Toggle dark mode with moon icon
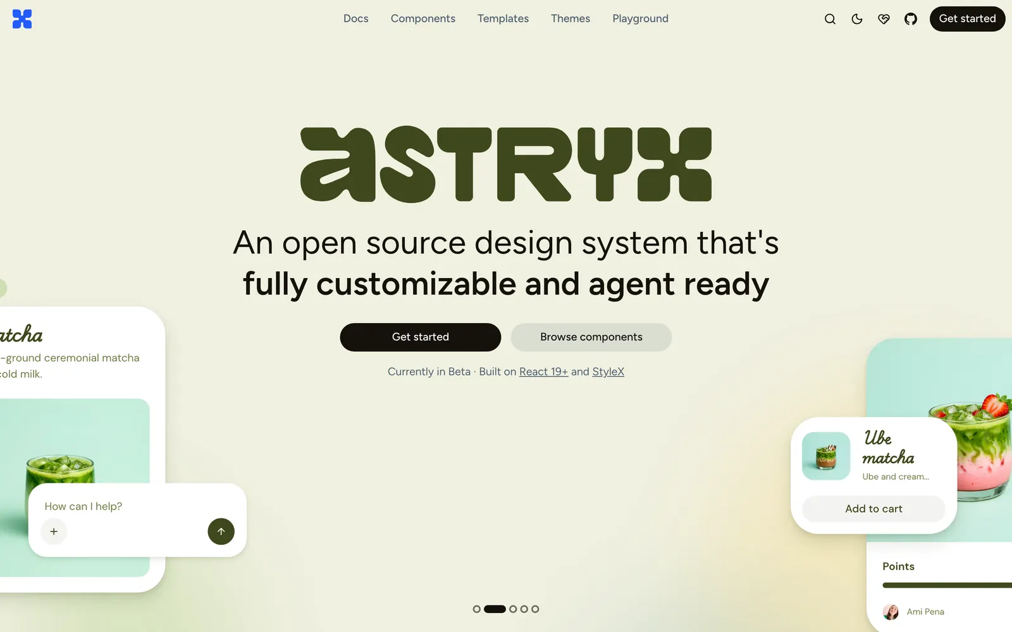This screenshot has height=632, width=1012. pos(857,19)
